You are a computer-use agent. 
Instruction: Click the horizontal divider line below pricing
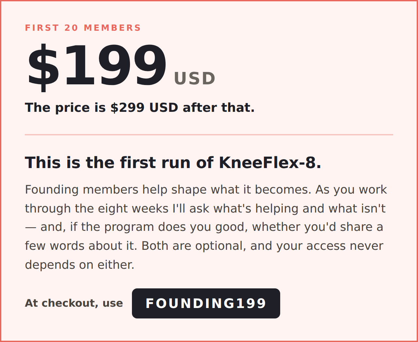(x=209, y=134)
